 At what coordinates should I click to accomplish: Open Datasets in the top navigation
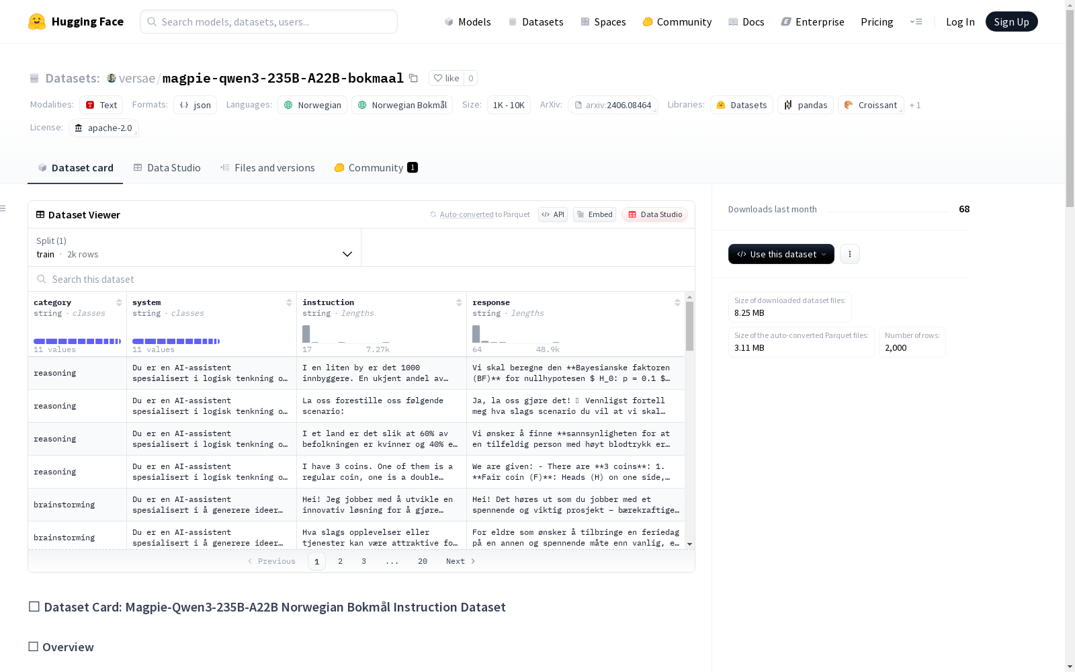pos(535,22)
